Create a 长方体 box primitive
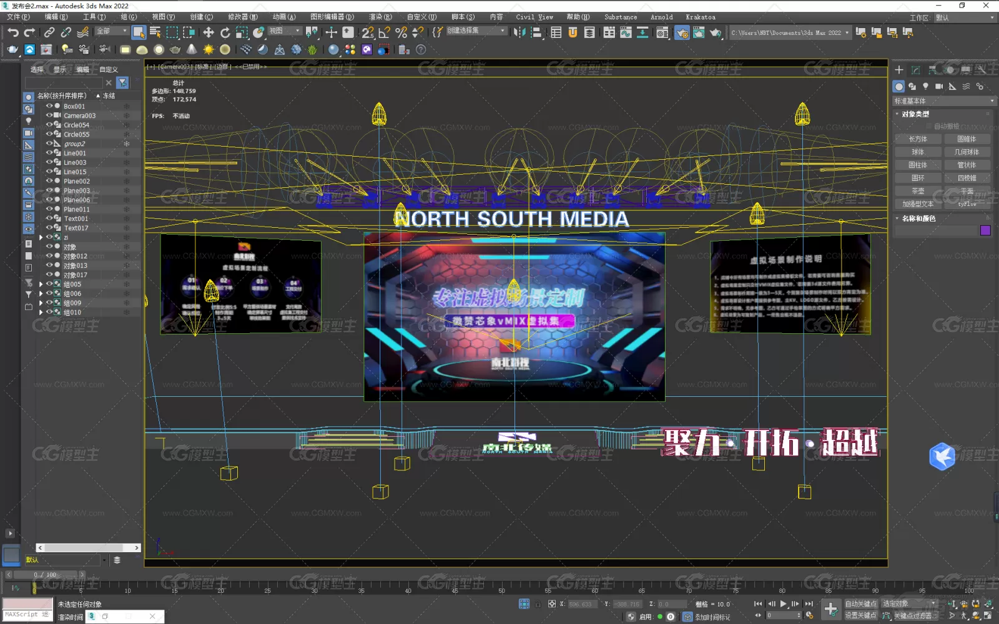Screen dimensions: 999x624 [918, 139]
